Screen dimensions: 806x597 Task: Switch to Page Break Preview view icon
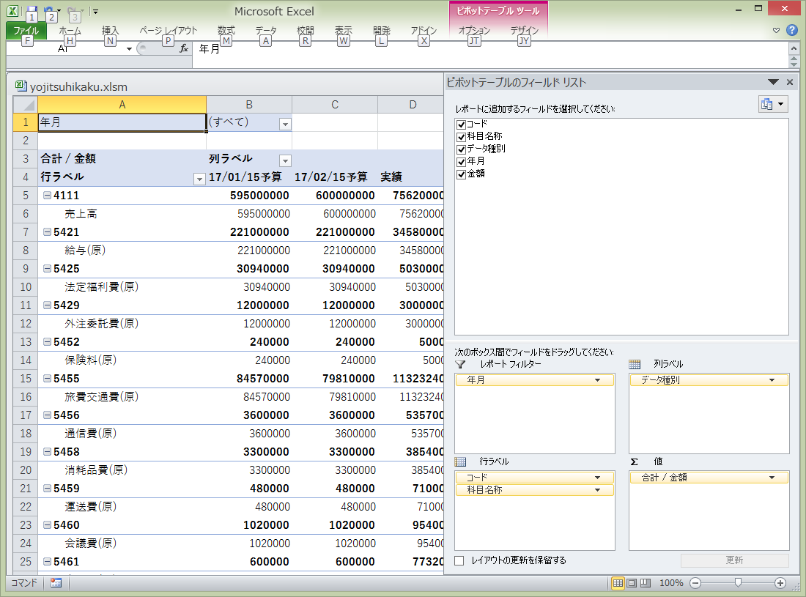pyautogui.click(x=645, y=583)
